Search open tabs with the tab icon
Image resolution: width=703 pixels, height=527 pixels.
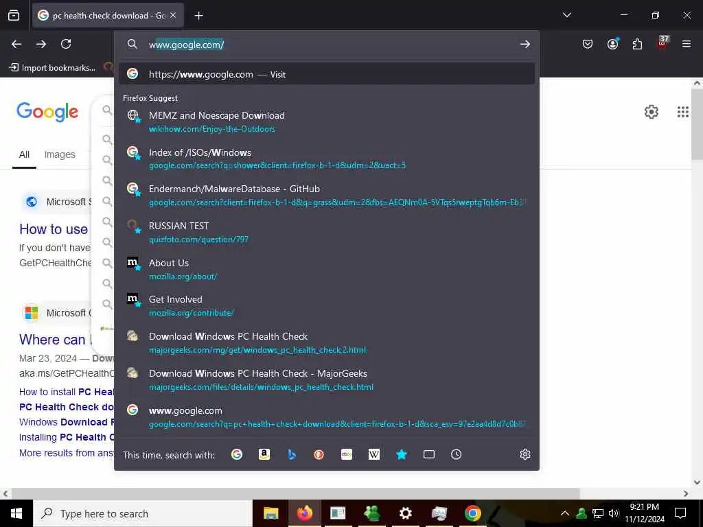(x=429, y=454)
